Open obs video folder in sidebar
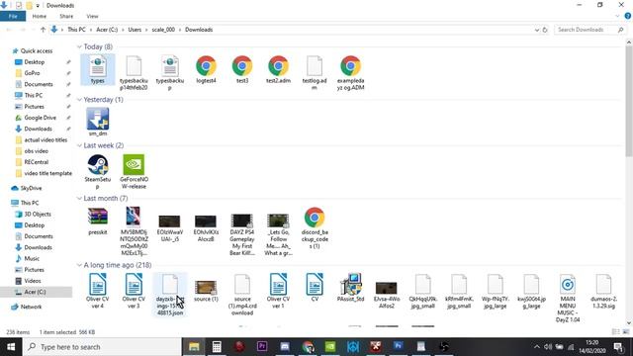Image resolution: width=633 pixels, height=356 pixels. [36, 151]
